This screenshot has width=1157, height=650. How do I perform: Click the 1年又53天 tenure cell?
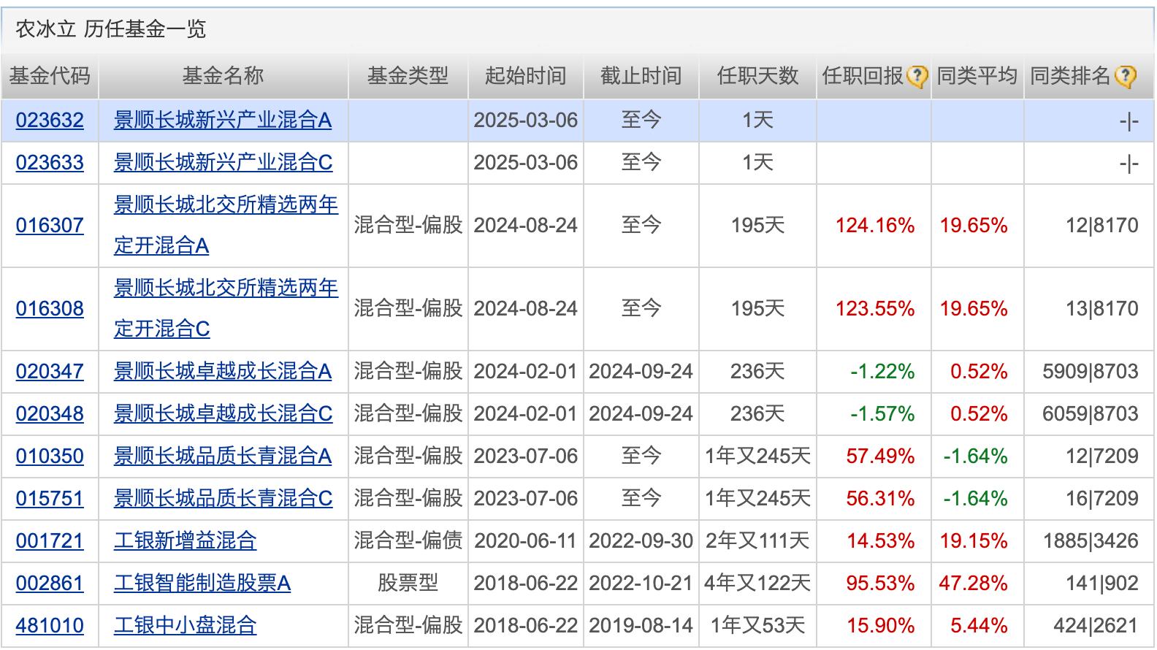pos(757,625)
